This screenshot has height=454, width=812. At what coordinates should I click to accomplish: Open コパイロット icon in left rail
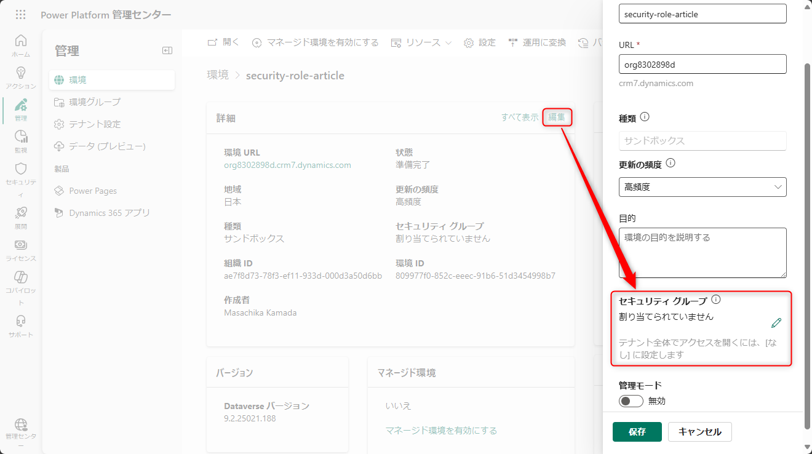pos(21,277)
